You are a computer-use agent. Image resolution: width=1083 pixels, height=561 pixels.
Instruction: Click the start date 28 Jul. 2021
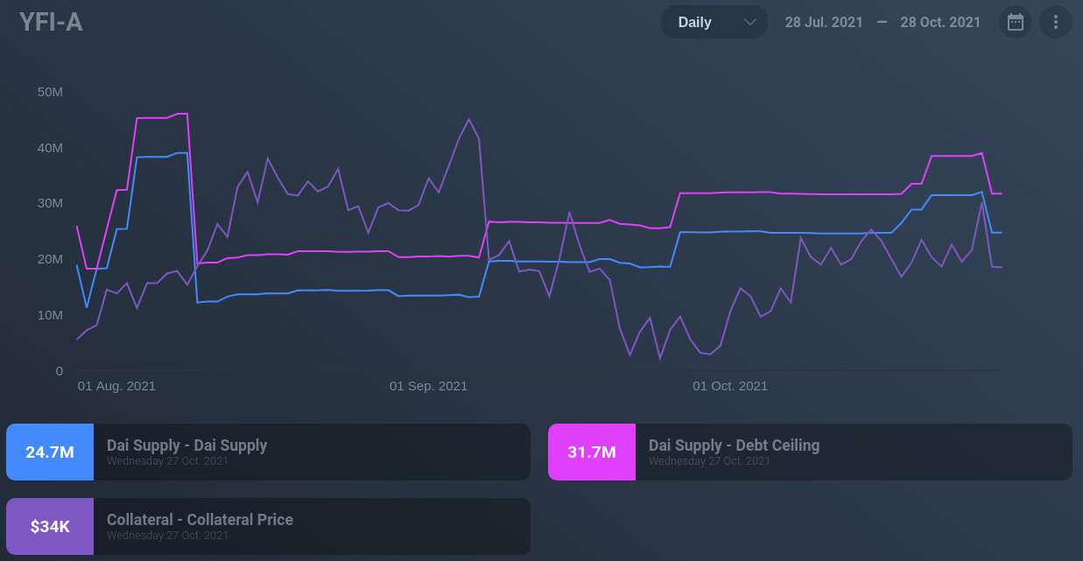824,22
